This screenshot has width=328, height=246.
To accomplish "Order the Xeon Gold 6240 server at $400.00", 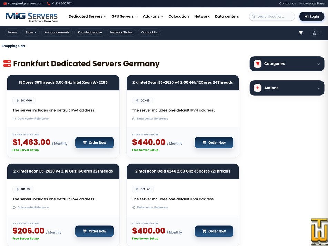I will [214, 231].
